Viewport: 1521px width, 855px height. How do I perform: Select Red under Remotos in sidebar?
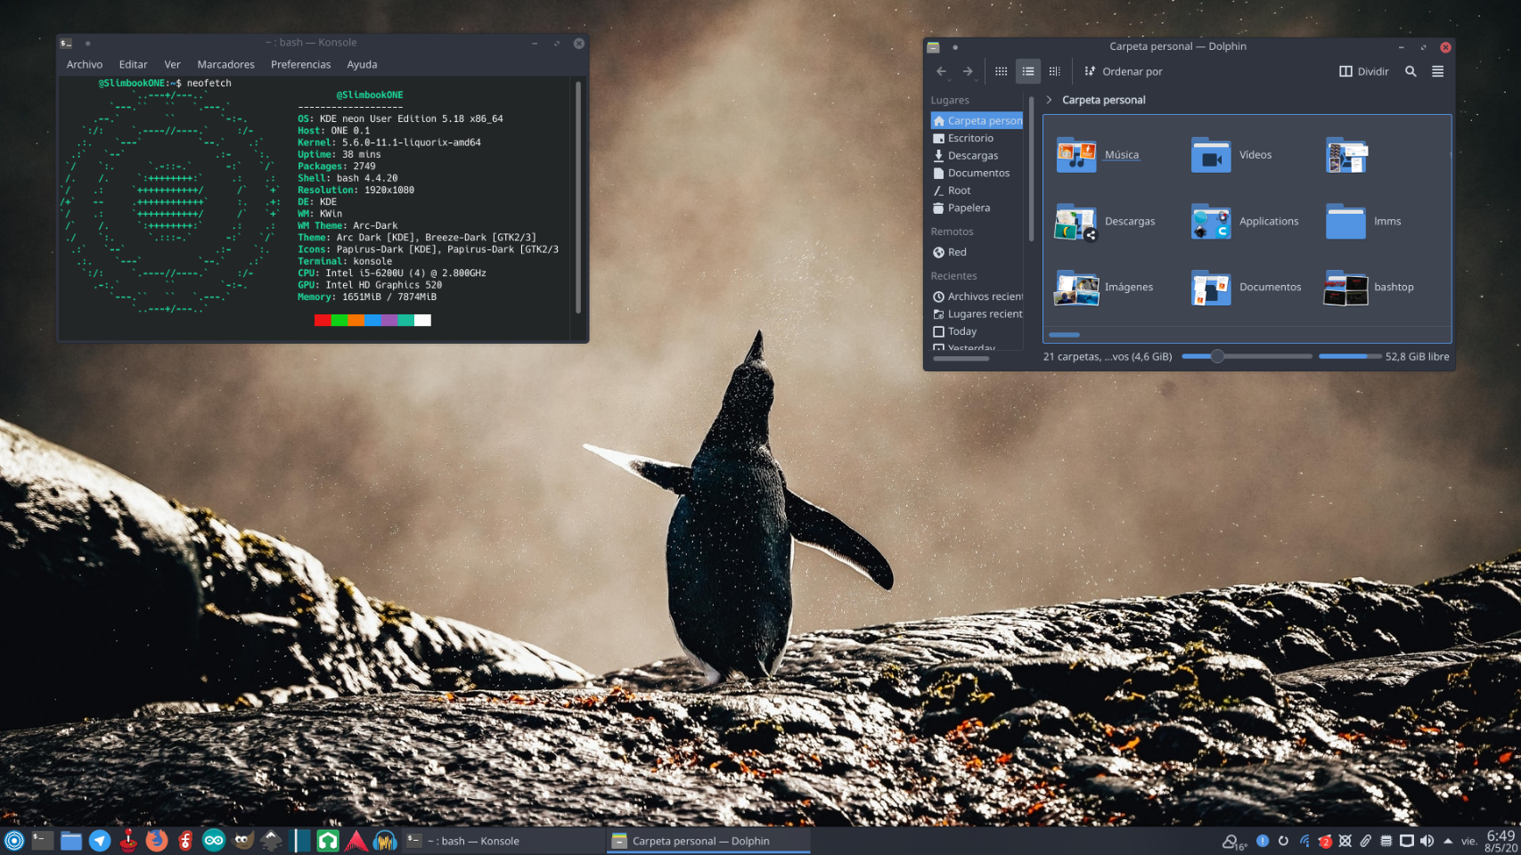[x=956, y=252]
